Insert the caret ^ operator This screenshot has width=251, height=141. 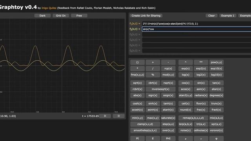[x=186, y=62]
